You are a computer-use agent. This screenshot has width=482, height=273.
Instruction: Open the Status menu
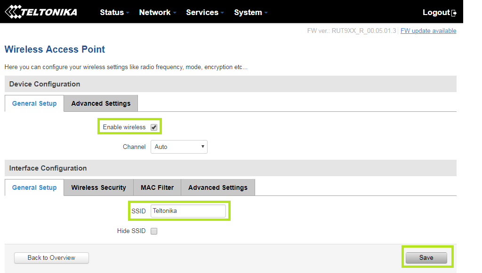114,13
